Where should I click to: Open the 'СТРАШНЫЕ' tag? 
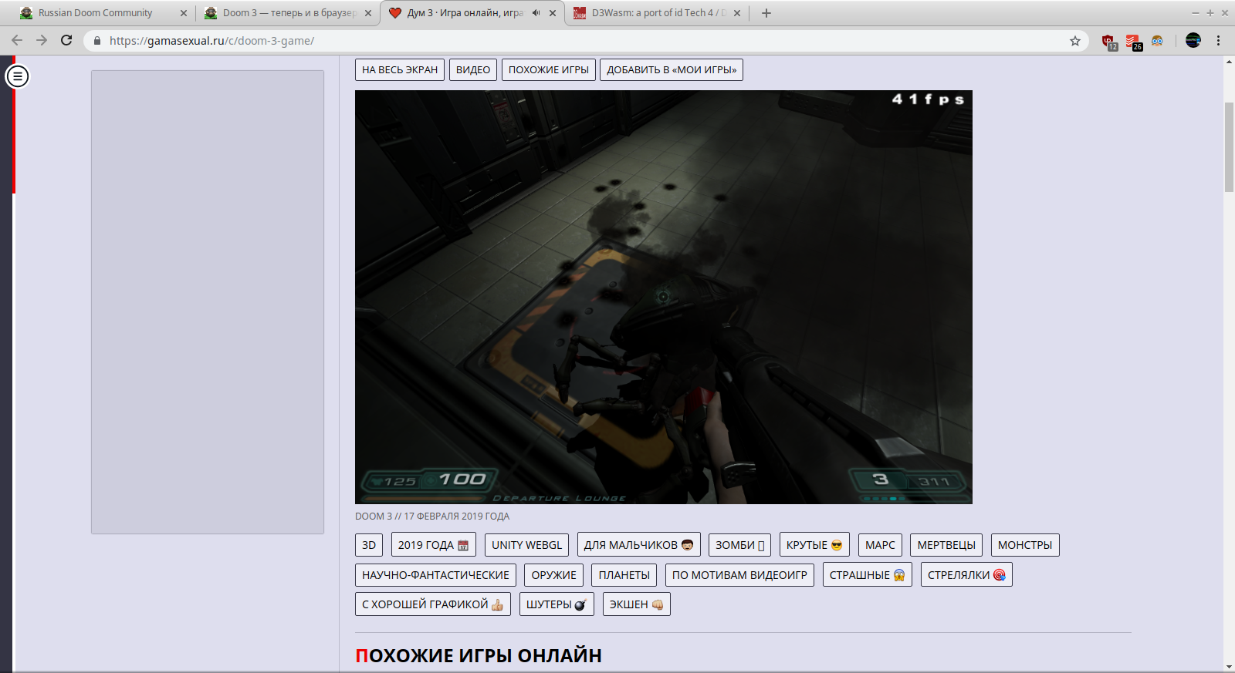[x=868, y=575]
